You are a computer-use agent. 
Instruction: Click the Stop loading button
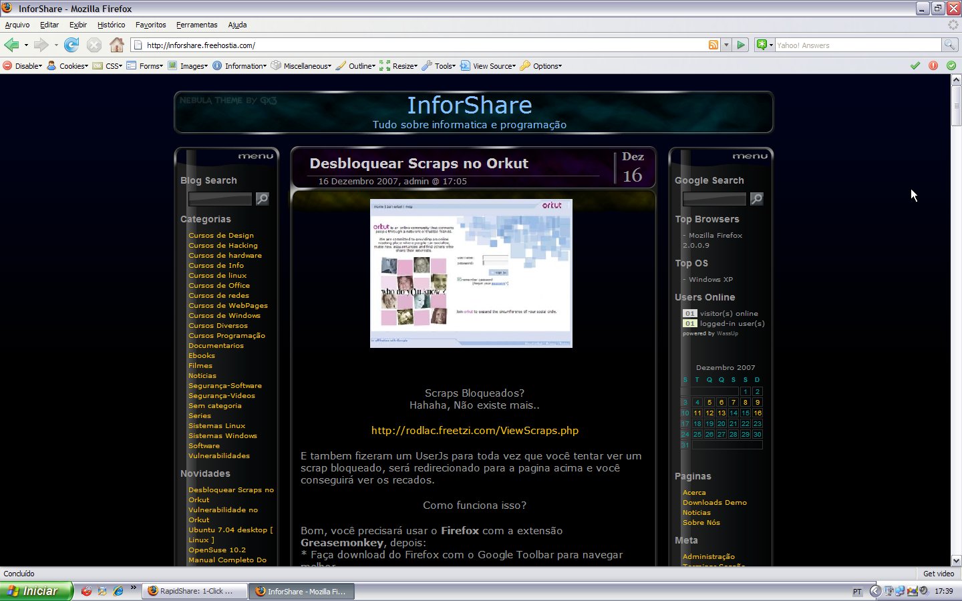[94, 45]
